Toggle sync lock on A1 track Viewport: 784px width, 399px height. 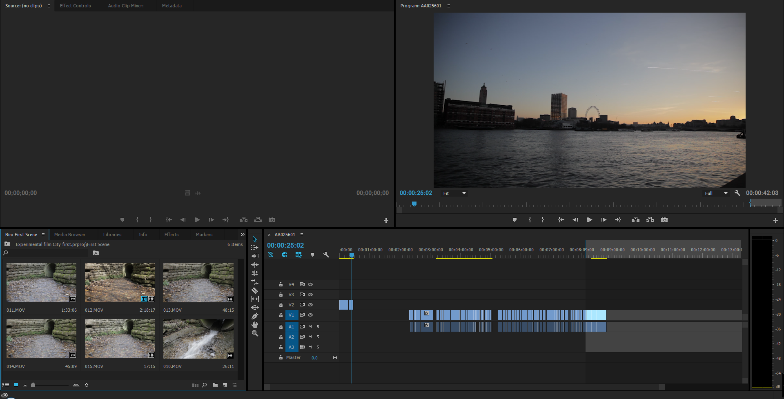click(x=303, y=327)
